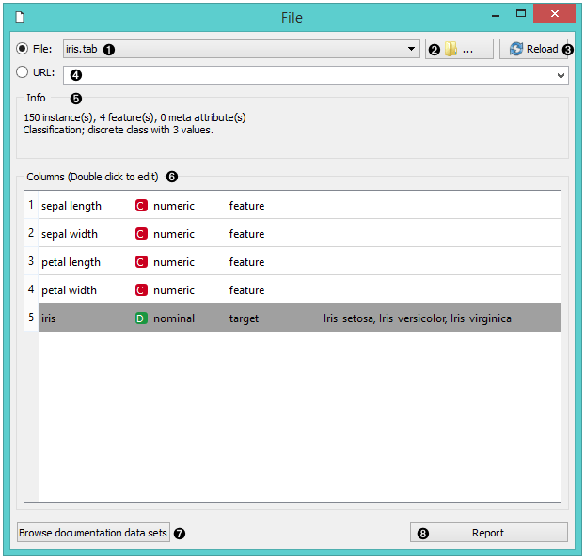This screenshot has width=585, height=559.
Task: Click Browse documentation data sets
Action: [93, 533]
